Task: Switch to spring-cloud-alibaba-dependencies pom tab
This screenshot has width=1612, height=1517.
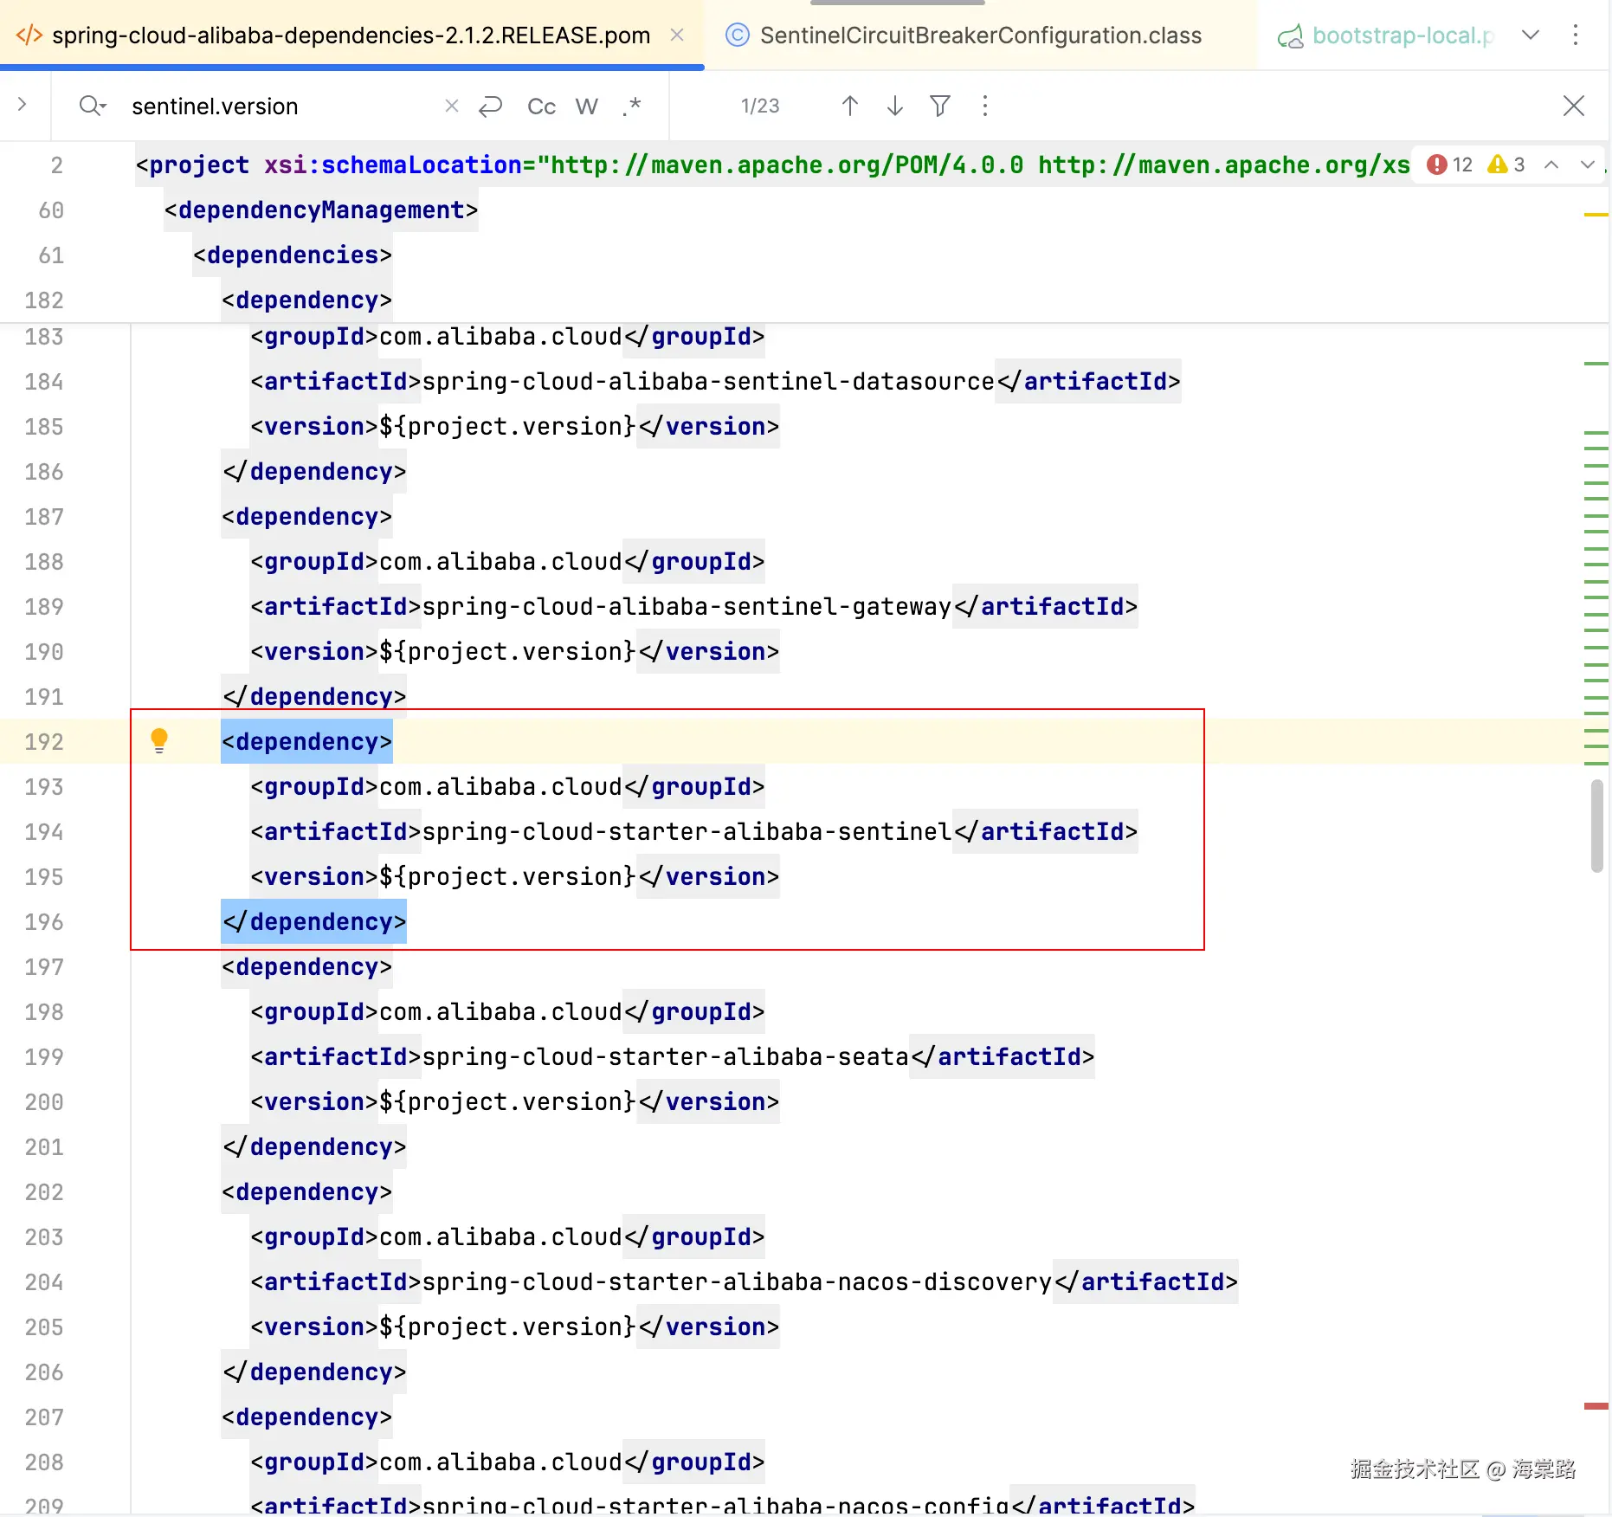Action: pyautogui.click(x=351, y=36)
